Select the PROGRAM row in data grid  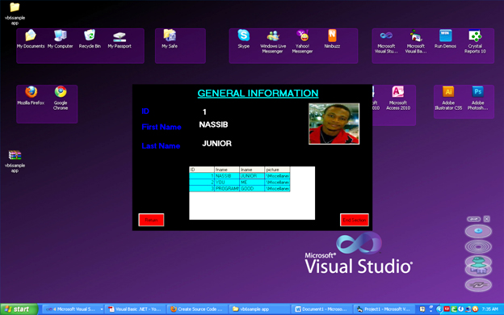(x=239, y=189)
